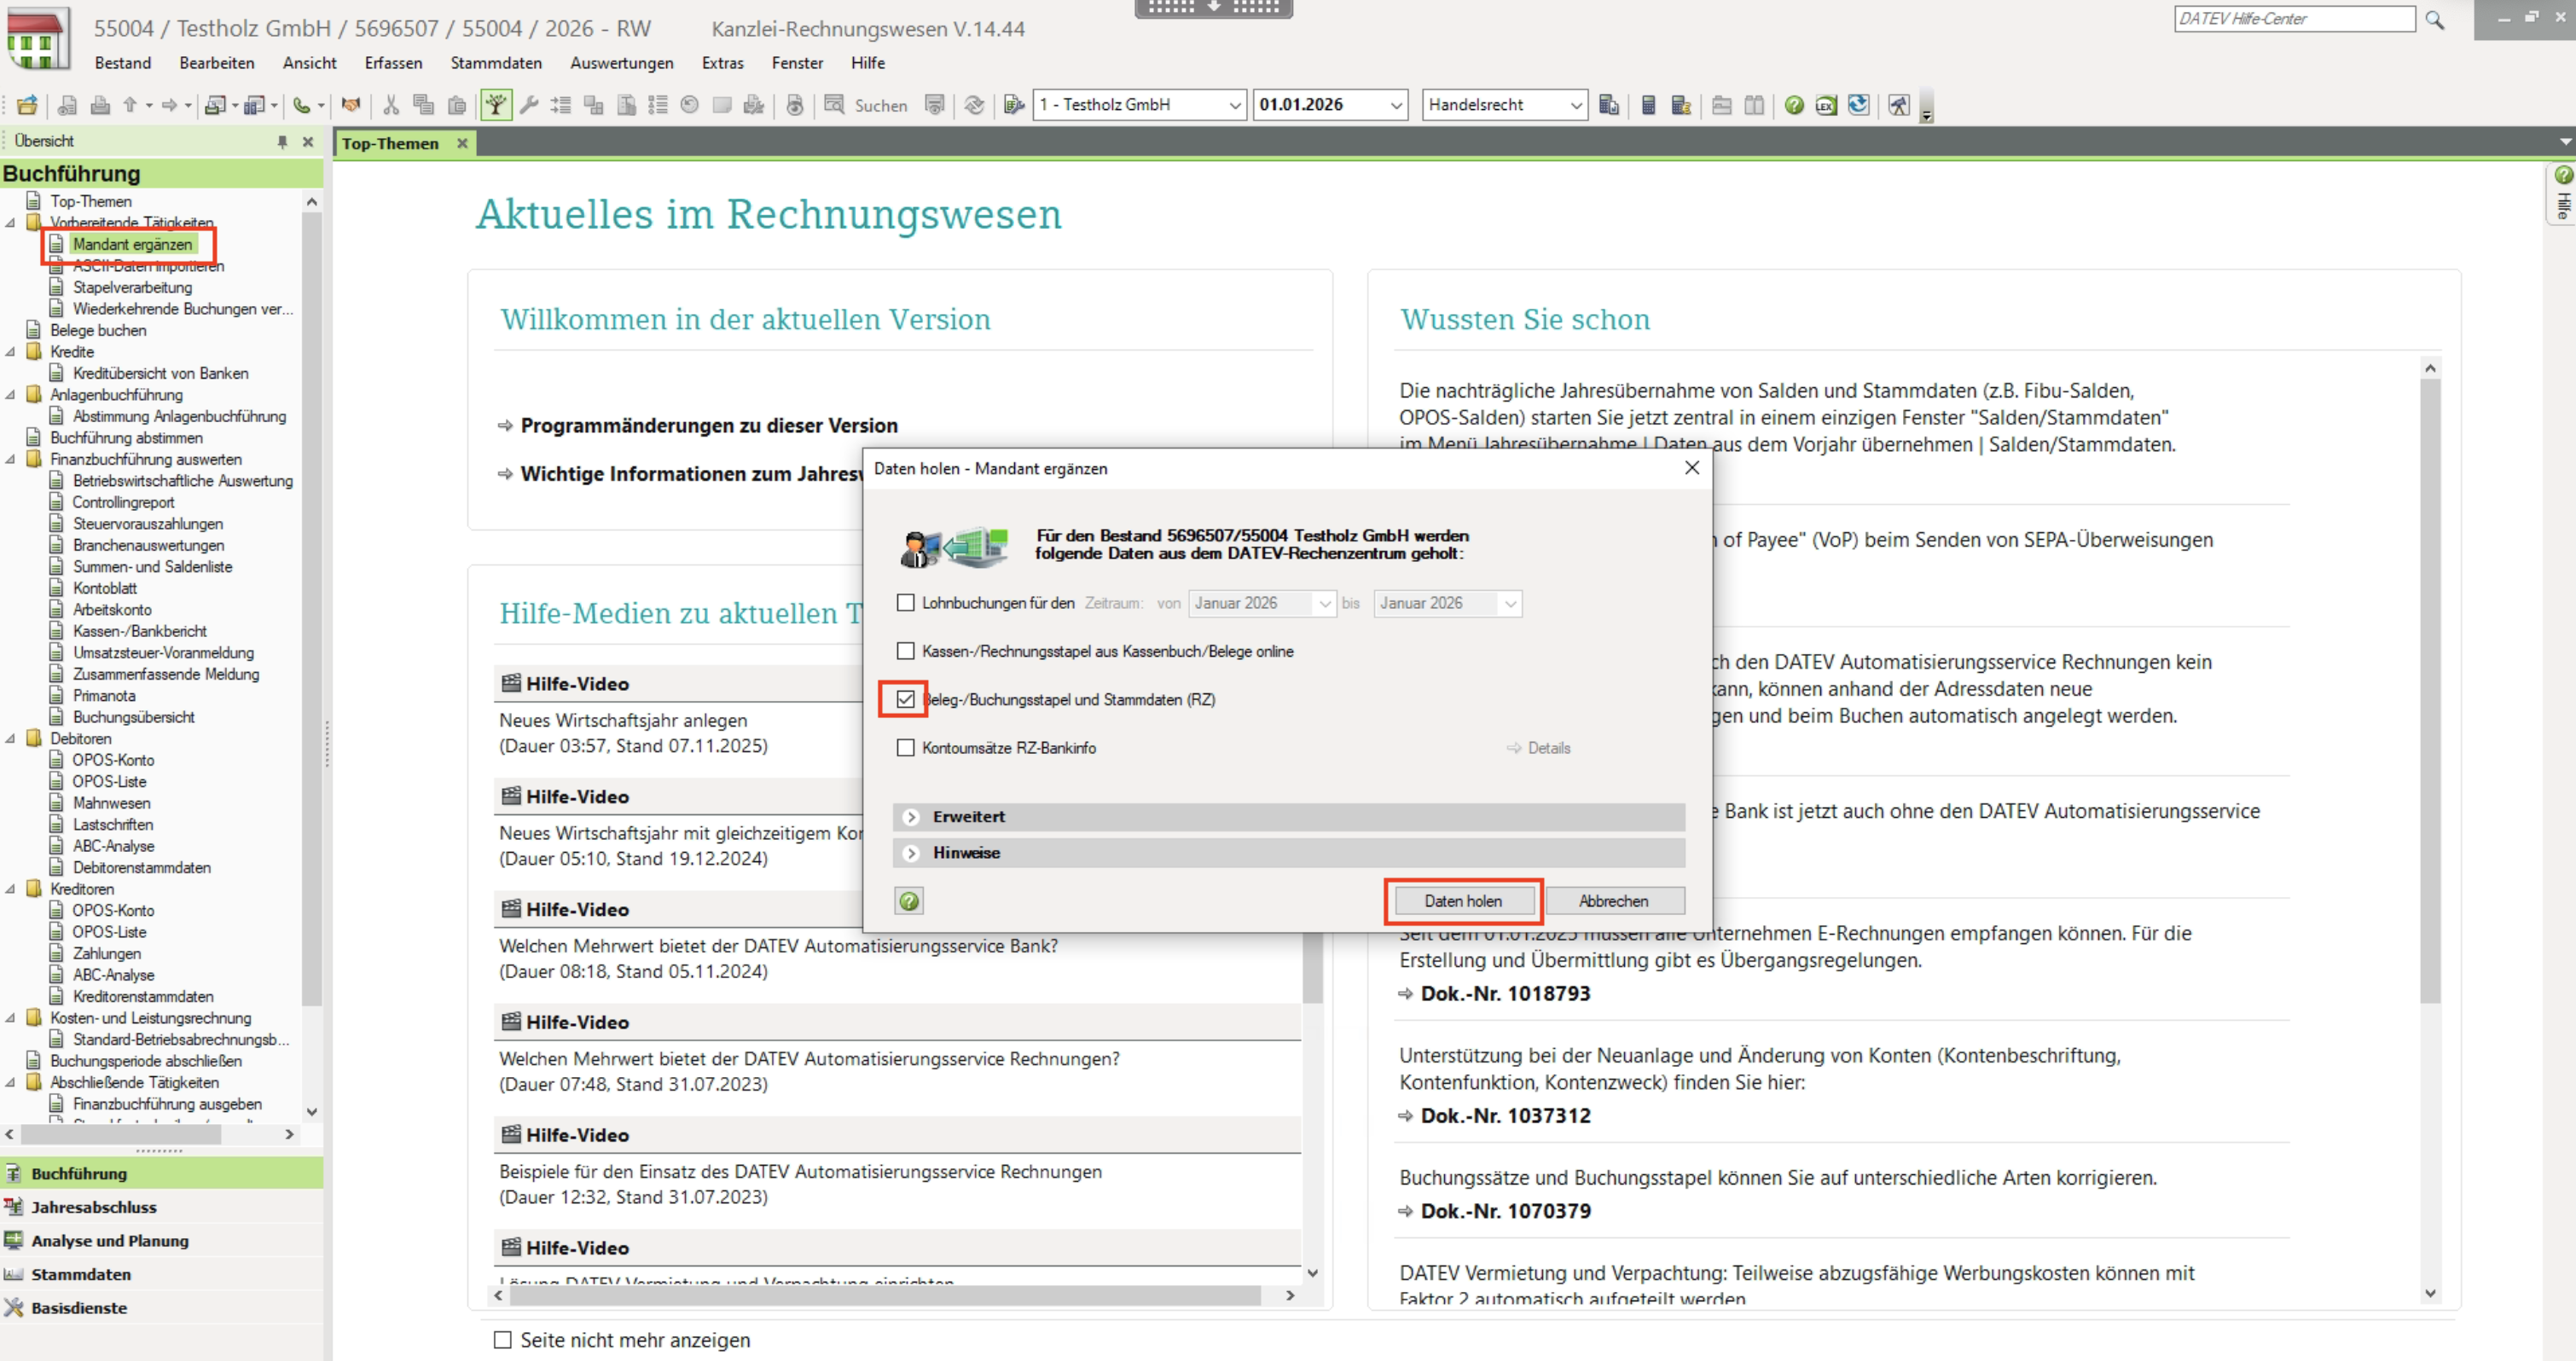
Task: Open Programmänderungen zu dieser Version link
Action: pos(709,426)
